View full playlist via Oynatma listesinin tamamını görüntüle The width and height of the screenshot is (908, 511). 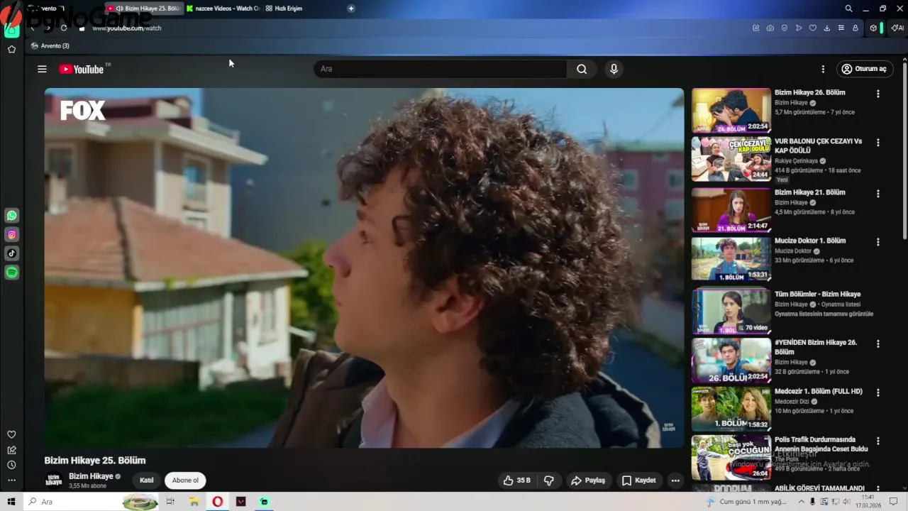click(x=824, y=314)
